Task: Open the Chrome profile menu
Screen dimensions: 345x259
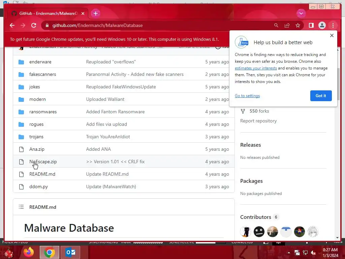Action: (x=322, y=25)
